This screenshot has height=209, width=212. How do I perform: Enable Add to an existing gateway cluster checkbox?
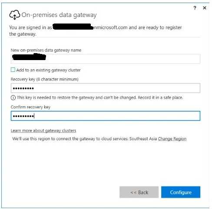pos(13,70)
